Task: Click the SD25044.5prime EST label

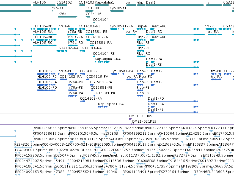Action: (x=67, y=155)
